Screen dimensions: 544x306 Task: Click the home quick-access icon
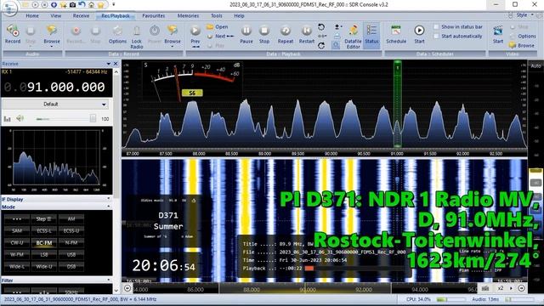point(91,5)
